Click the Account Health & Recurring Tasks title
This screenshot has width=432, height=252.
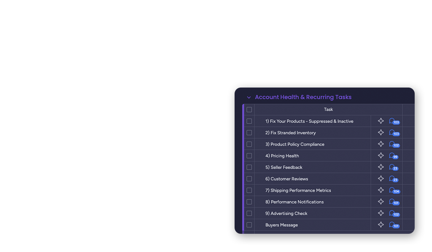tap(303, 97)
